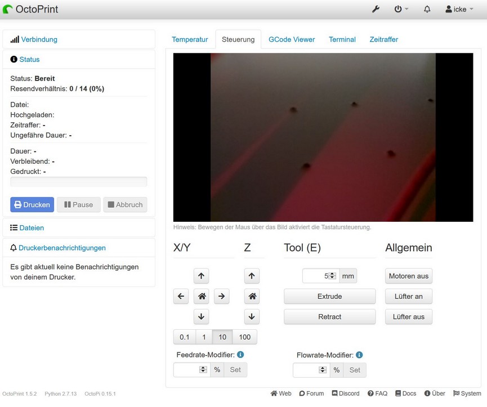The height and width of the screenshot is (407, 487).
Task: Expand the Verbindung panel
Action: click(39, 39)
